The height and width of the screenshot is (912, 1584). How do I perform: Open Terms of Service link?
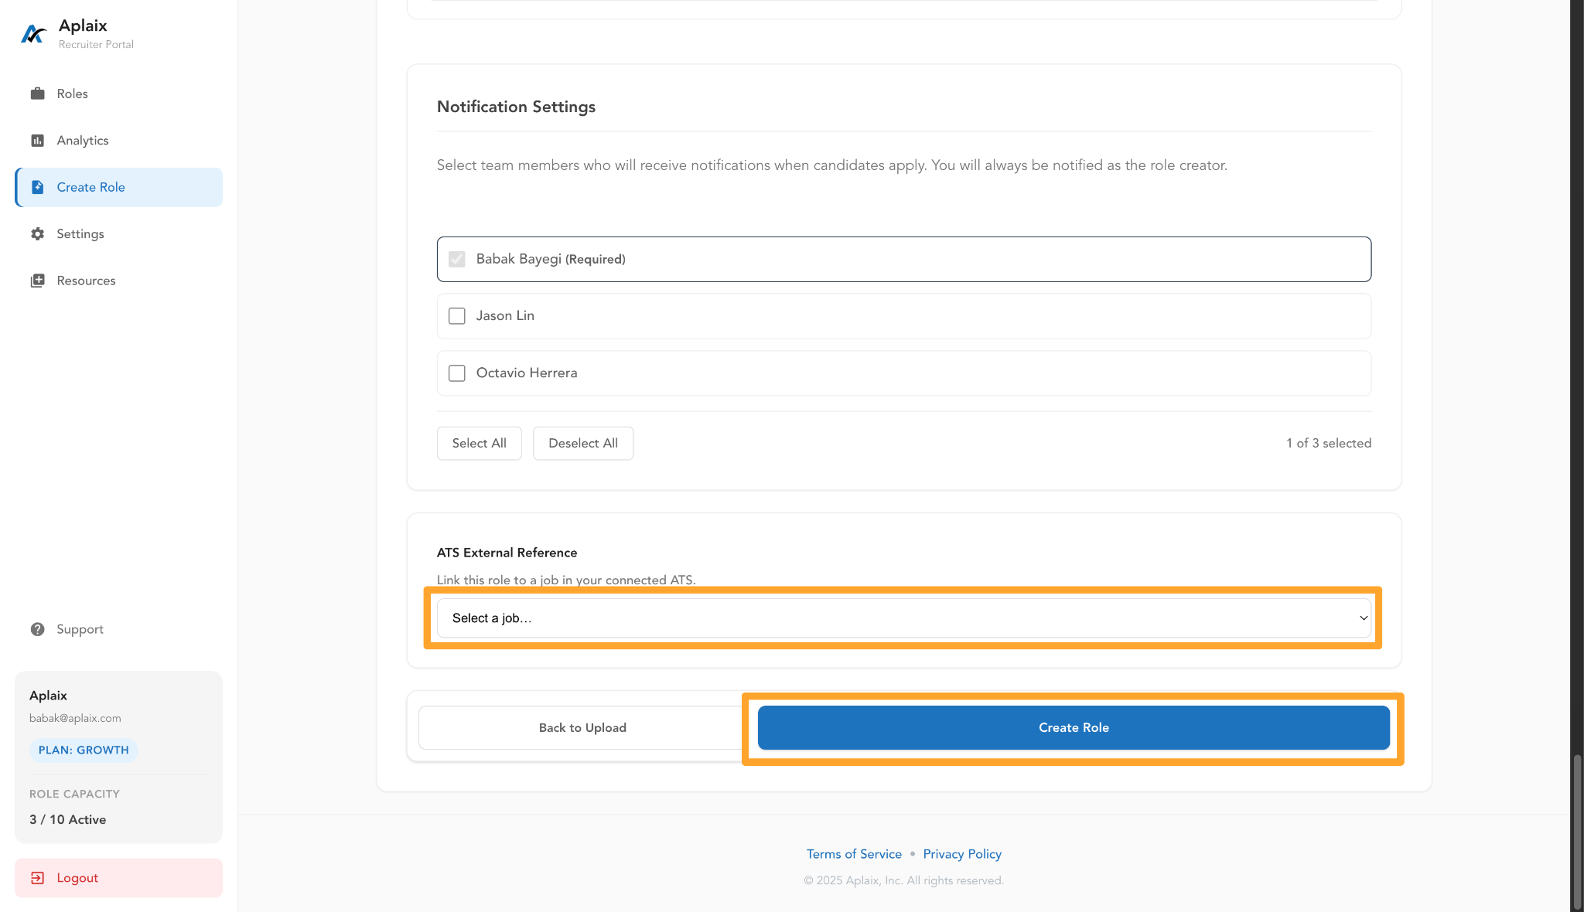pyautogui.click(x=854, y=854)
